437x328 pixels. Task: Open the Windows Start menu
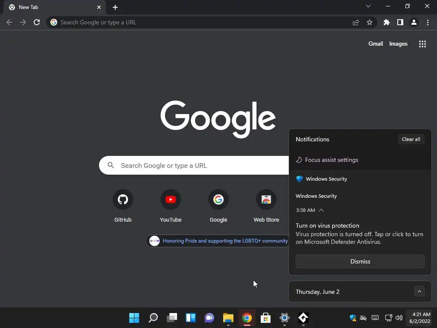coord(134,318)
